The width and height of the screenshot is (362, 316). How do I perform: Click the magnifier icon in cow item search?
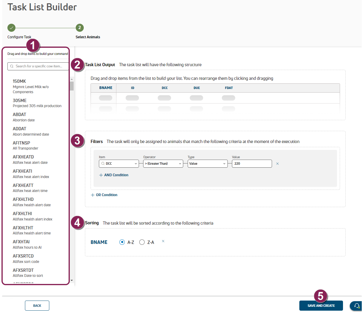pyautogui.click(x=12, y=66)
